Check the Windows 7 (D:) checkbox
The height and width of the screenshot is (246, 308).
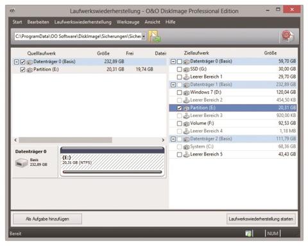[x=180, y=92]
